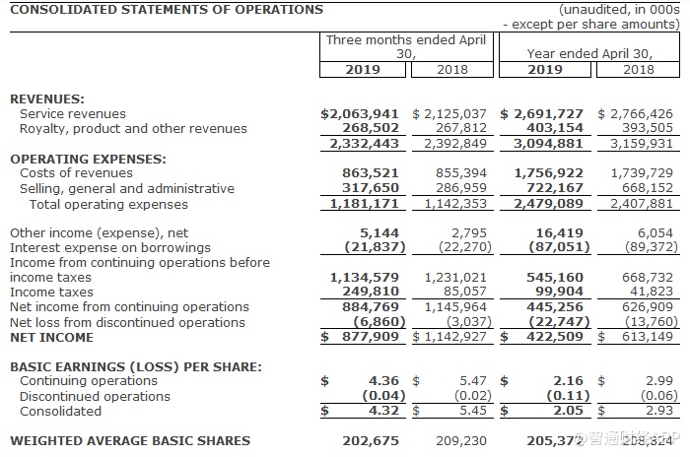Image resolution: width=690 pixels, height=457 pixels.
Task: Click the 'OPERATING EXPENSES:' section label
Action: click(x=88, y=159)
